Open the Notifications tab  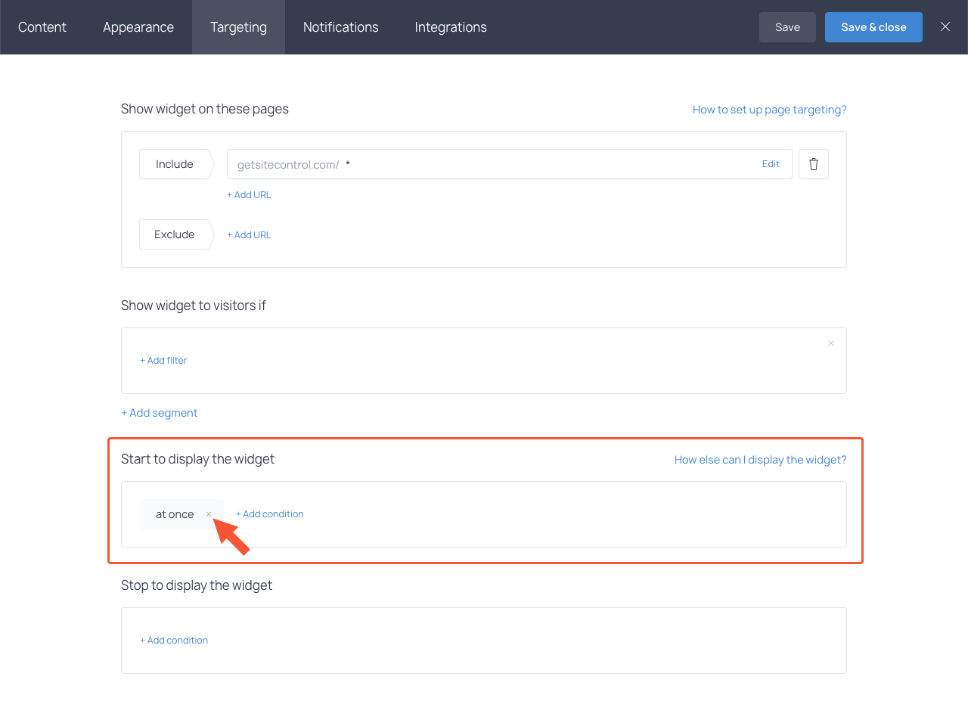tap(340, 26)
